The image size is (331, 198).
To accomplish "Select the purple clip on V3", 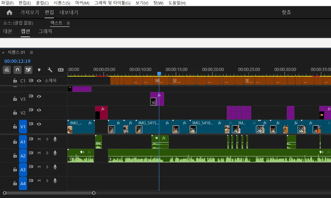I will pos(157,99).
